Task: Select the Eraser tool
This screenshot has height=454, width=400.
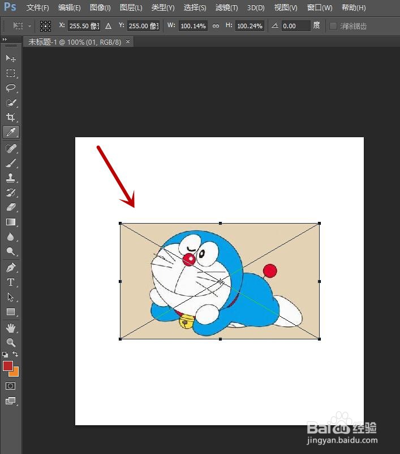Action: point(11,207)
